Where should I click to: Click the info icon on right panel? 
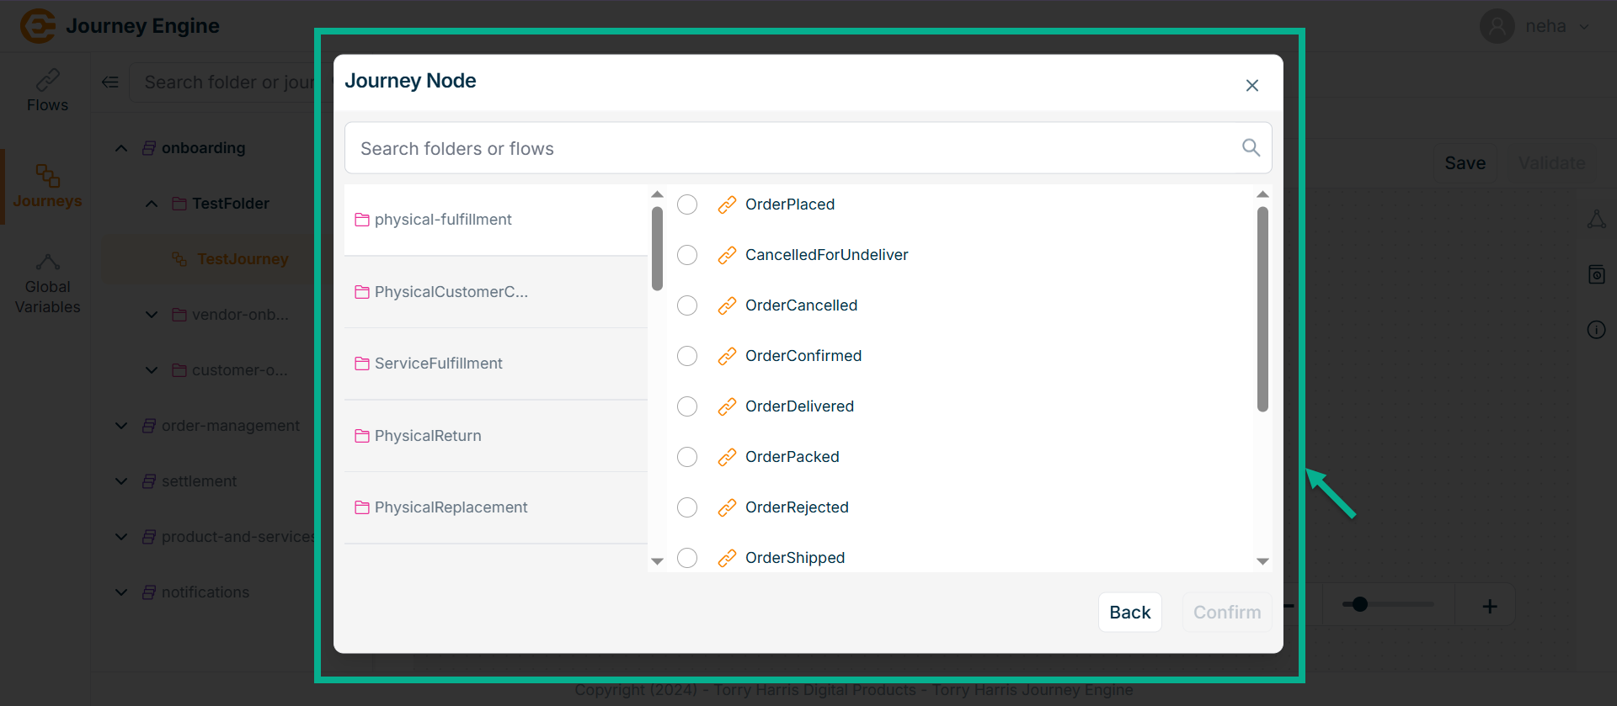click(1596, 330)
